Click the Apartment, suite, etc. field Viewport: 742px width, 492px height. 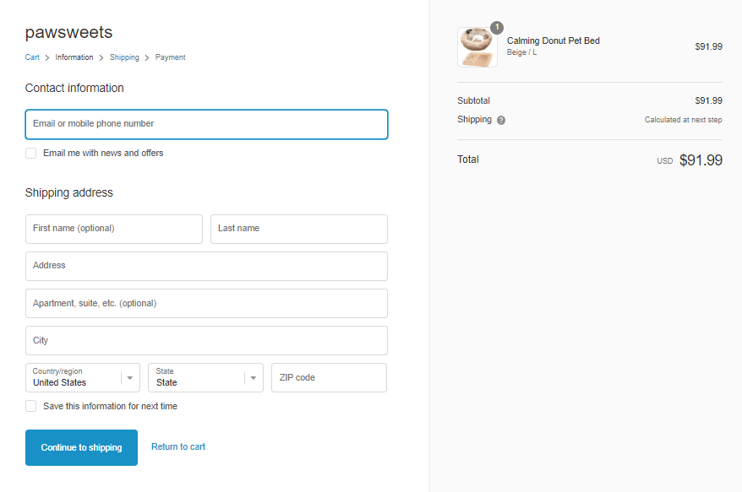206,303
